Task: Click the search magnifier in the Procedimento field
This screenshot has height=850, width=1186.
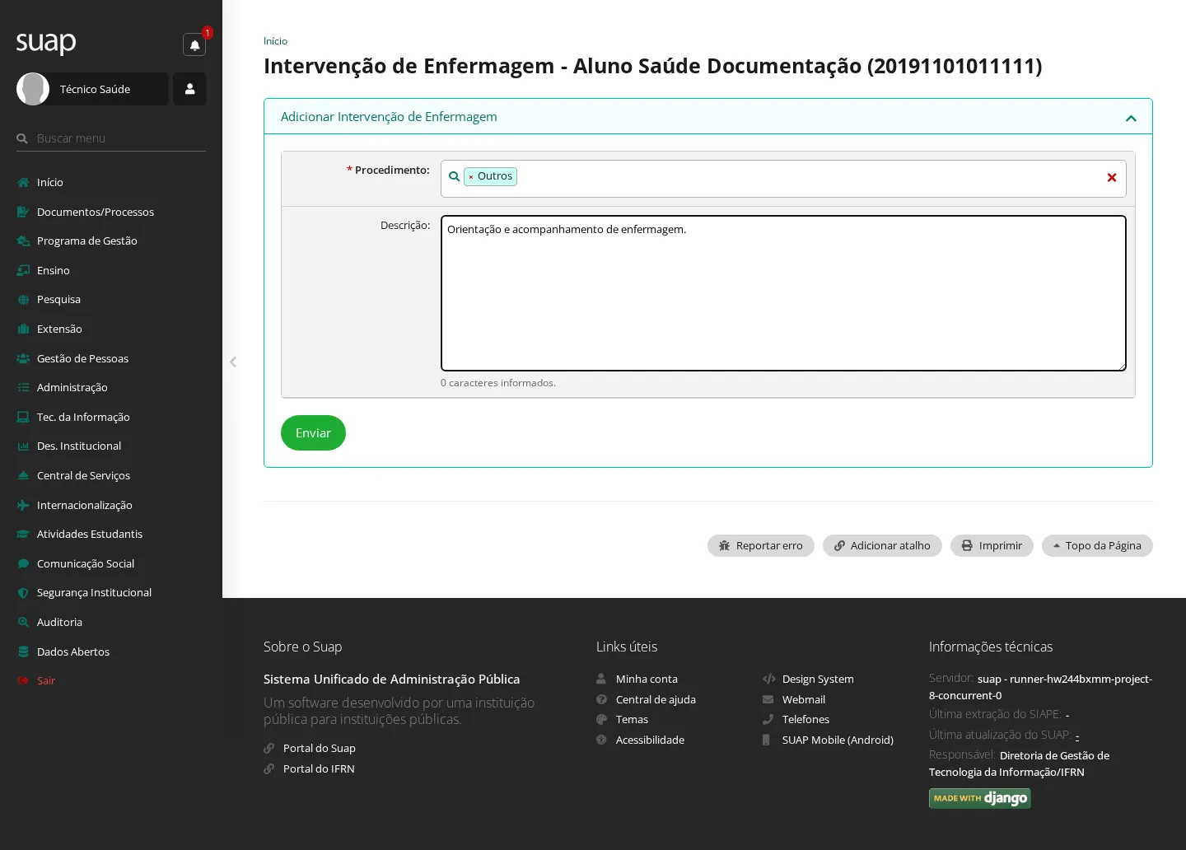Action: point(454,176)
